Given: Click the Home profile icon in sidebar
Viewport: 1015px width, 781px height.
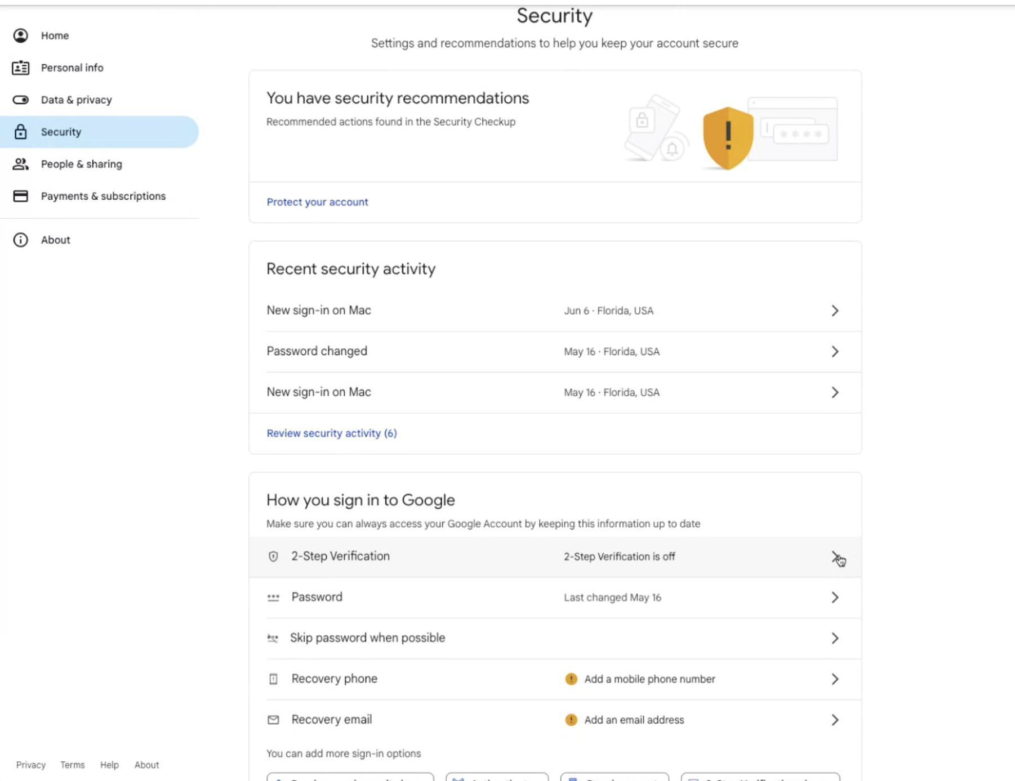Looking at the screenshot, I should pyautogui.click(x=21, y=35).
